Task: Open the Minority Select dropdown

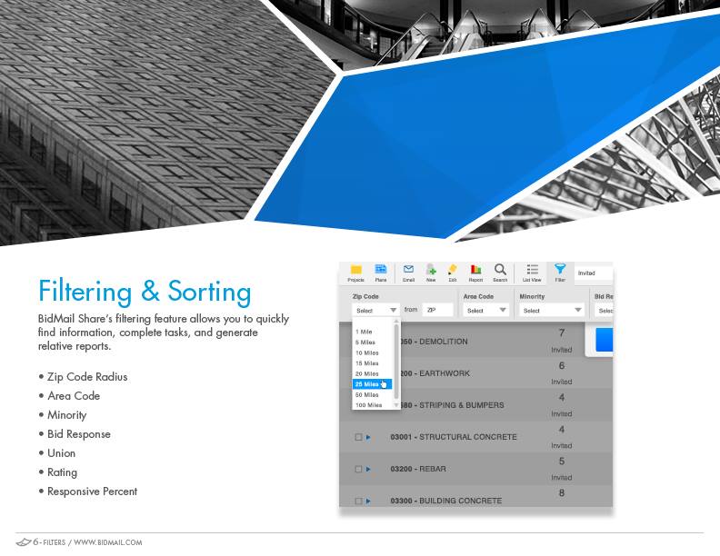Action: click(x=552, y=311)
